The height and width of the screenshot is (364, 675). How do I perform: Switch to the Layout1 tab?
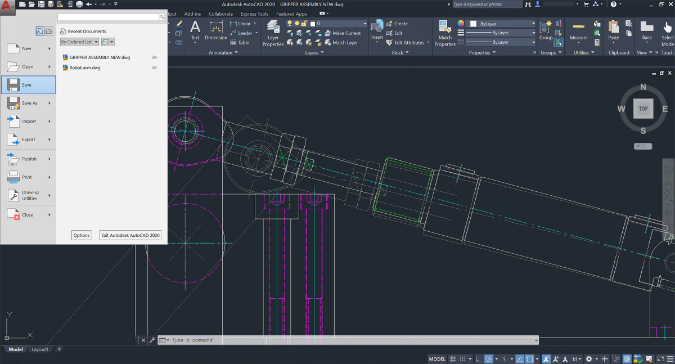[x=39, y=349]
